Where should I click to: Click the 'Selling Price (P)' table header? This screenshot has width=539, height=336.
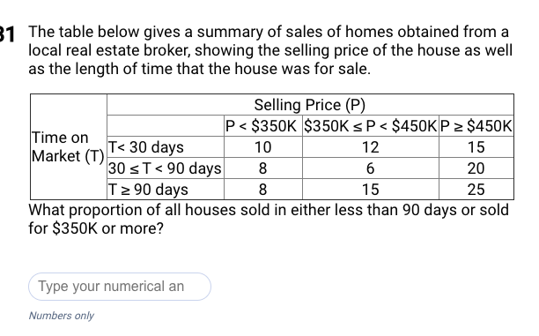pos(310,105)
